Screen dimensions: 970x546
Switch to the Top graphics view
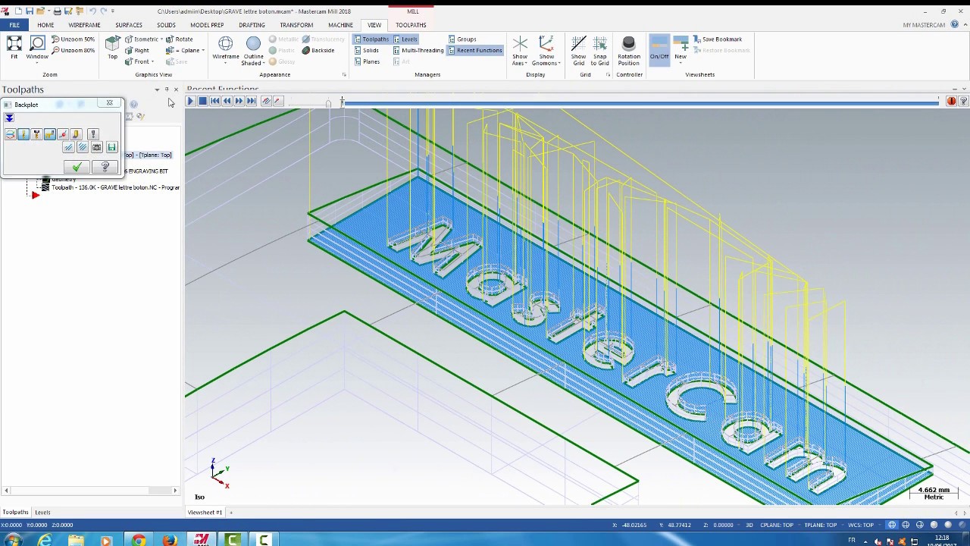pyautogui.click(x=112, y=48)
